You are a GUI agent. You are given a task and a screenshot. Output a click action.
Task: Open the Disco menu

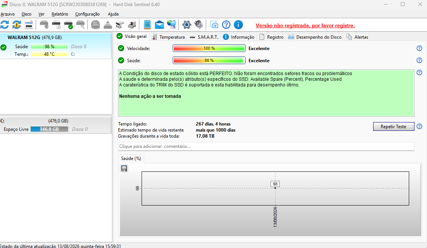[27, 14]
